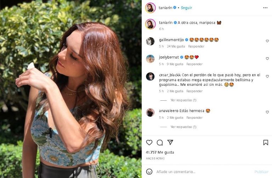Expand replies under cesar_blackk's comment
This screenshot has width=272, height=178.
pos(183,100)
